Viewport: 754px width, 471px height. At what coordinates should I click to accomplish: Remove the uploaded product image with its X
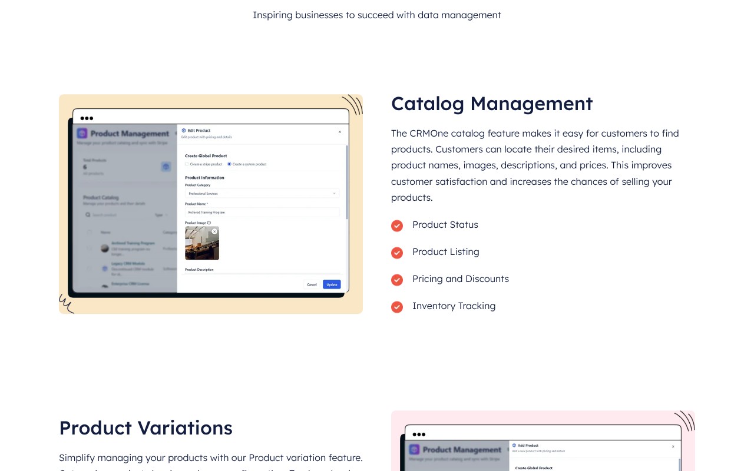click(x=214, y=231)
